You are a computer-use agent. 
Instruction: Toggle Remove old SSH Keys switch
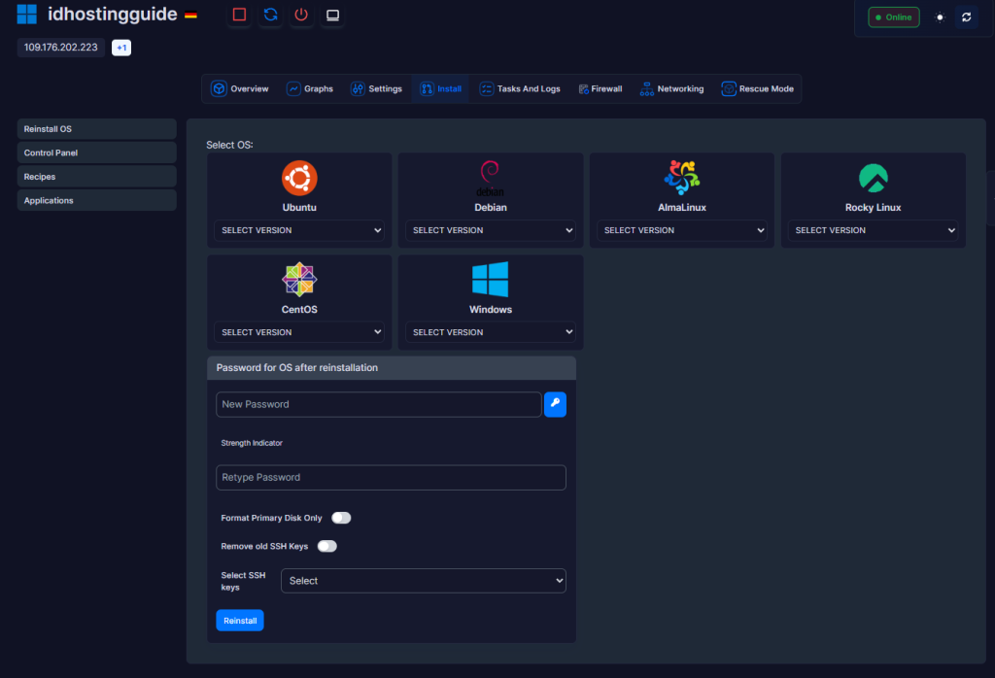pos(326,546)
